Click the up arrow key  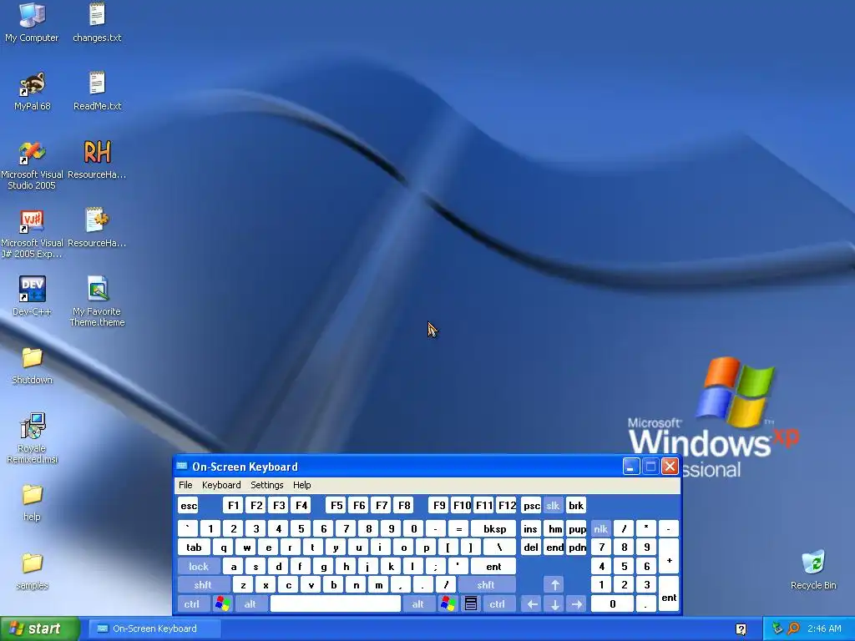click(x=554, y=585)
